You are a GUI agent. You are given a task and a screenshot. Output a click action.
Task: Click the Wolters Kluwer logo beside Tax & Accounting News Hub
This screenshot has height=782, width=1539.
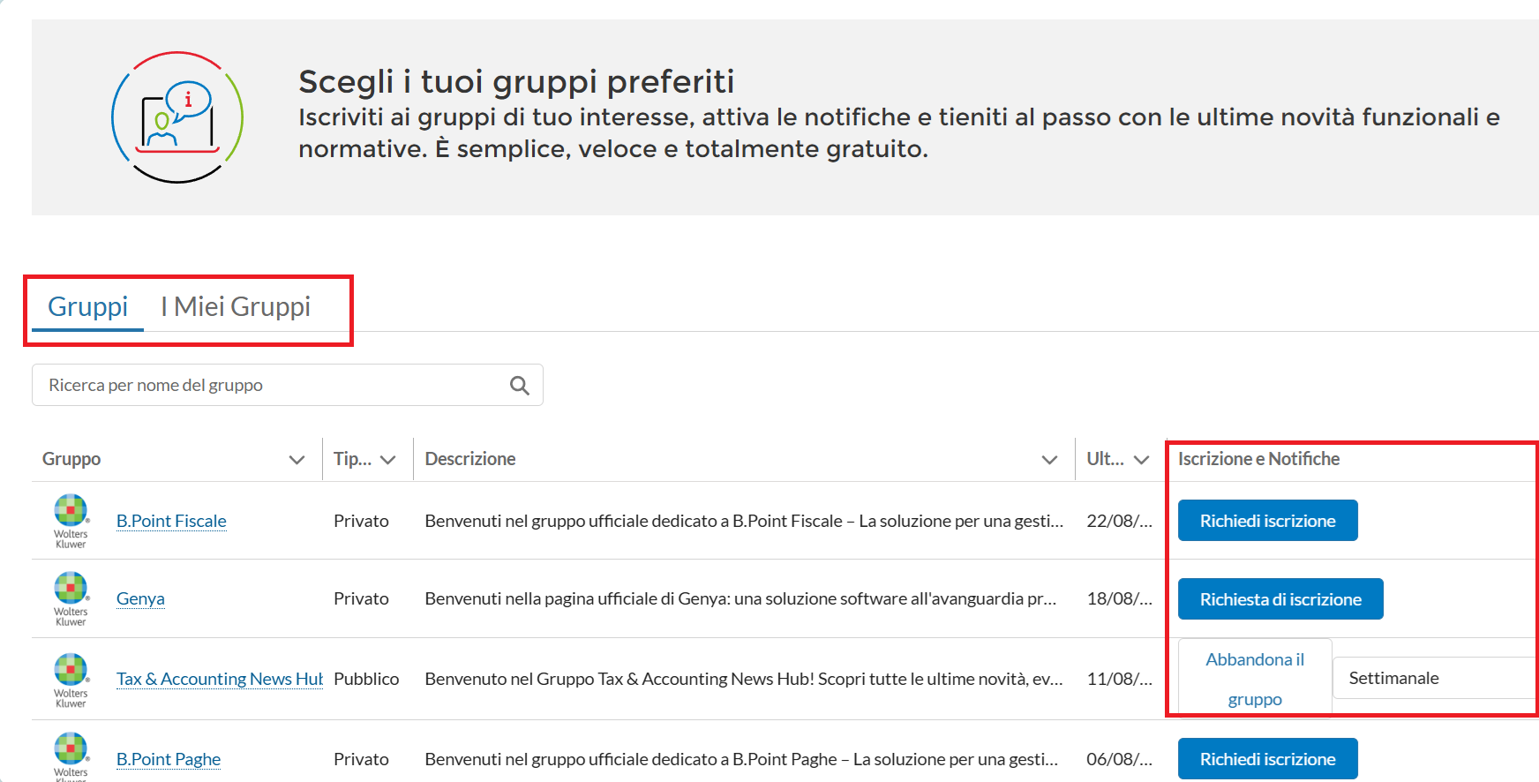pos(71,680)
